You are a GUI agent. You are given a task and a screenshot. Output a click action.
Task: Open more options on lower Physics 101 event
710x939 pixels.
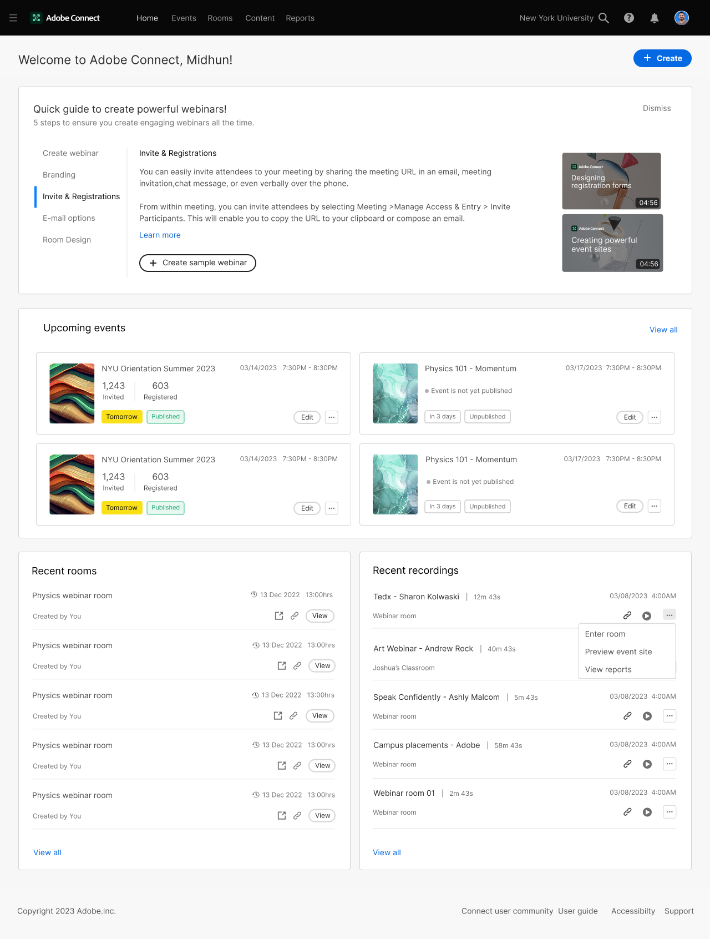pyautogui.click(x=655, y=506)
